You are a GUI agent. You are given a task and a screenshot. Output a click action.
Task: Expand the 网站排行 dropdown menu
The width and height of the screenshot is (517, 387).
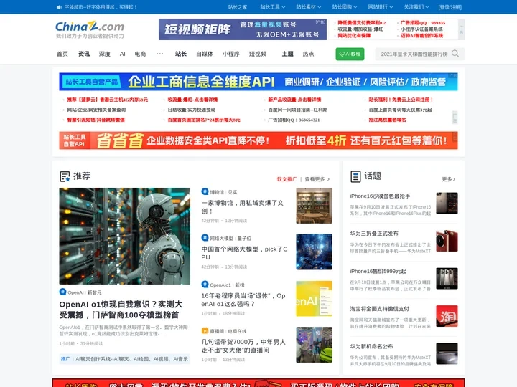[x=381, y=7]
